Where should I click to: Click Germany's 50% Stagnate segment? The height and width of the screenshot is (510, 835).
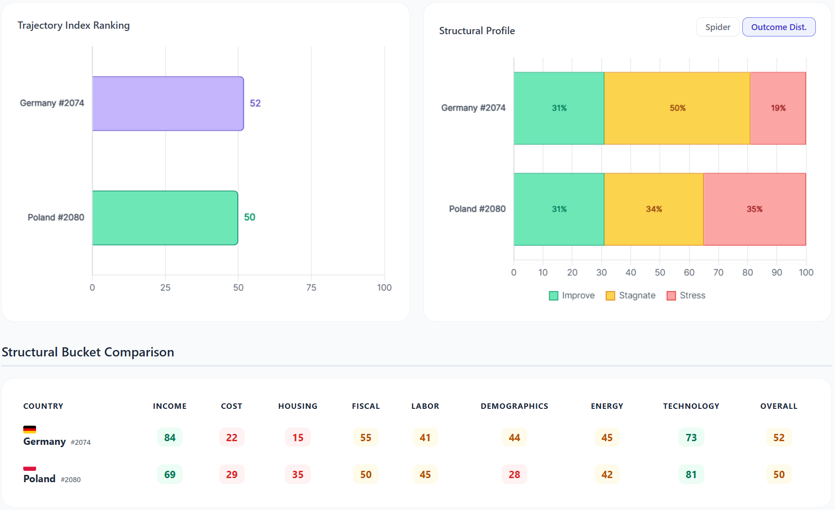click(677, 108)
